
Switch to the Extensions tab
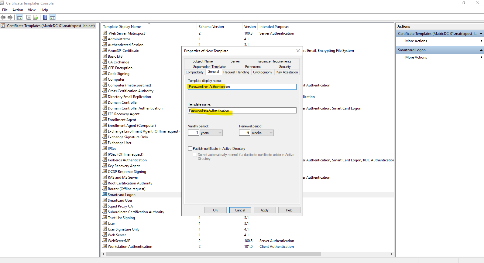click(253, 67)
